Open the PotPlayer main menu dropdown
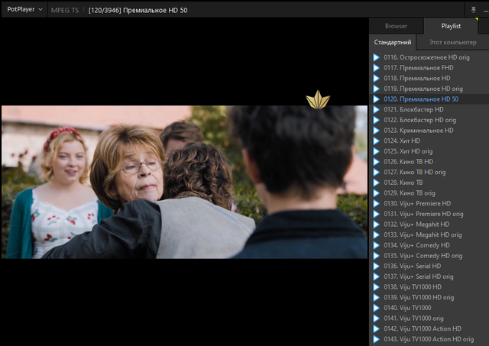Screen dimensions: 489x346 [x=24, y=9]
